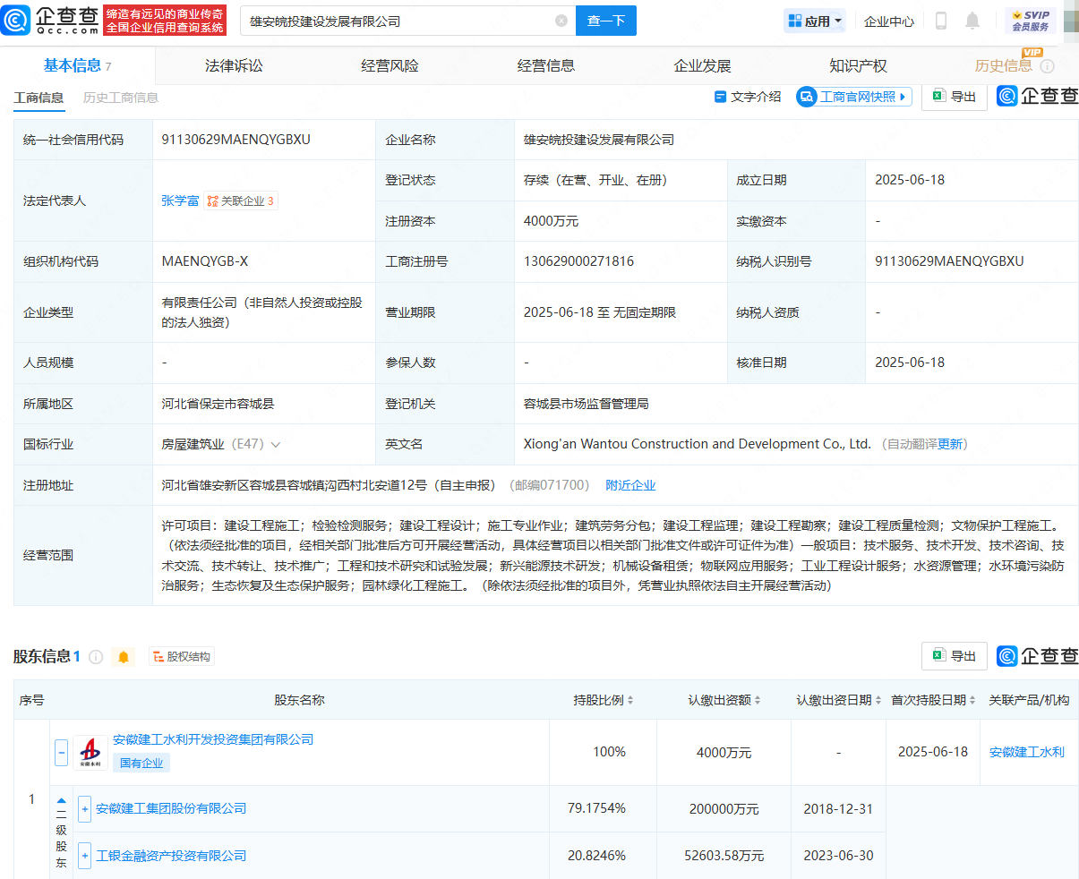The width and height of the screenshot is (1079, 879).
Task: Select 容城县市场监督管理局 registration authority
Action: coord(587,404)
